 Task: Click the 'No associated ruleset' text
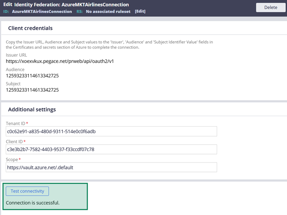pyautogui.click(x=108, y=11)
